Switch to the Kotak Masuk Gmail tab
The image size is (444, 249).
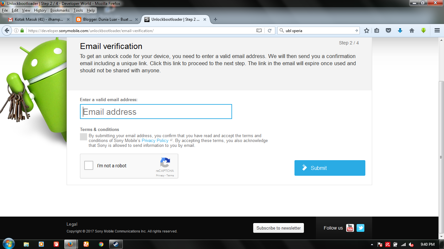tap(38, 19)
